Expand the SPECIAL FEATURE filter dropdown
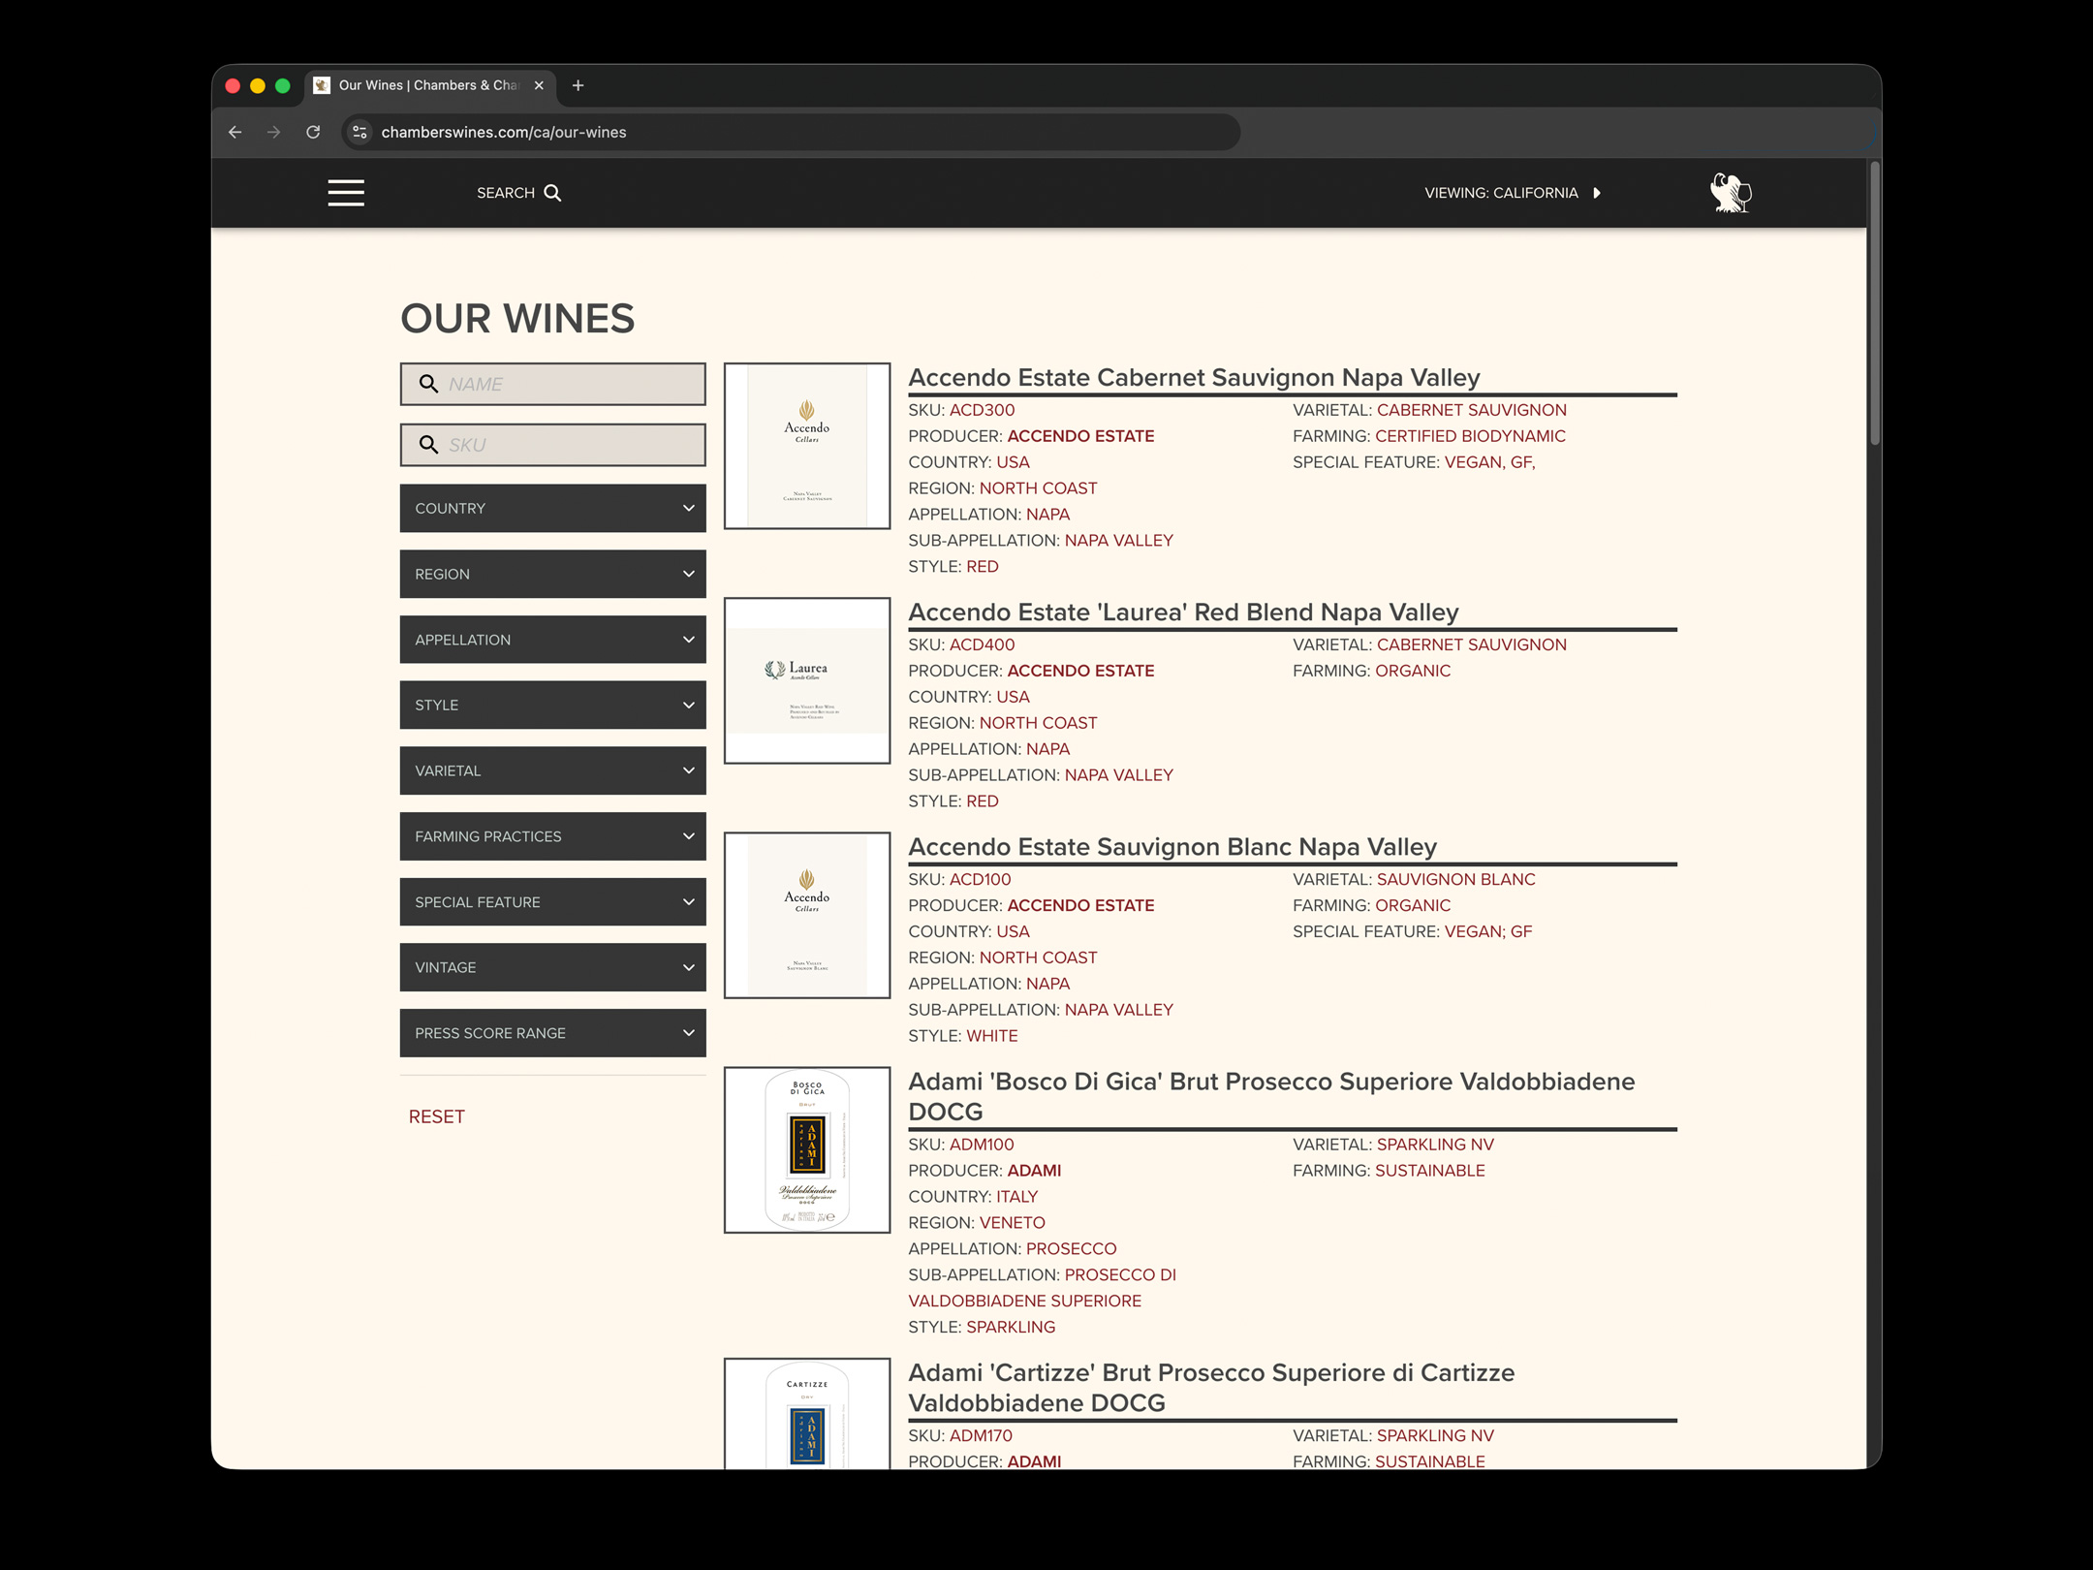Image resolution: width=2093 pixels, height=1570 pixels. (552, 902)
